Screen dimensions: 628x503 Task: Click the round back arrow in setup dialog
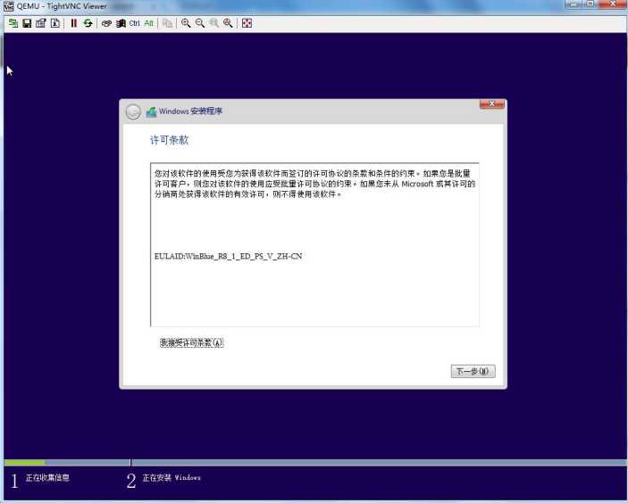click(x=133, y=111)
